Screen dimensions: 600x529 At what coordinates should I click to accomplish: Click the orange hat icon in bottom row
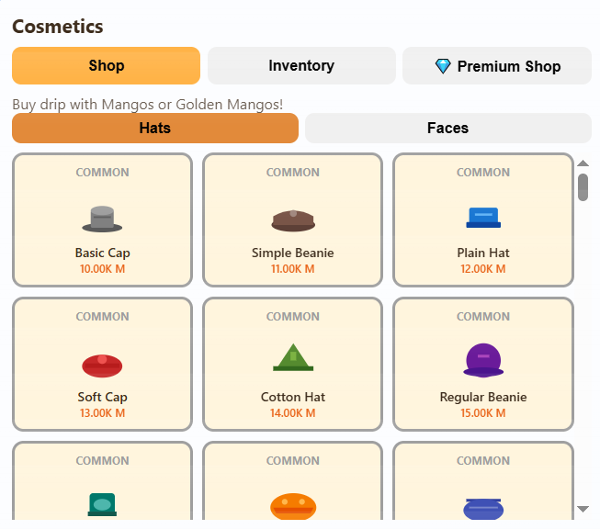tap(293, 506)
